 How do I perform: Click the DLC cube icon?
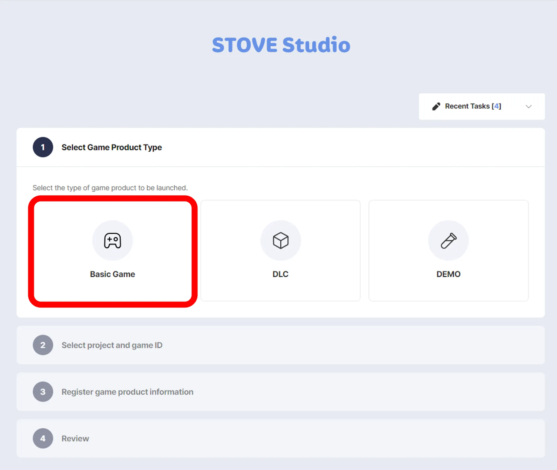tap(280, 240)
